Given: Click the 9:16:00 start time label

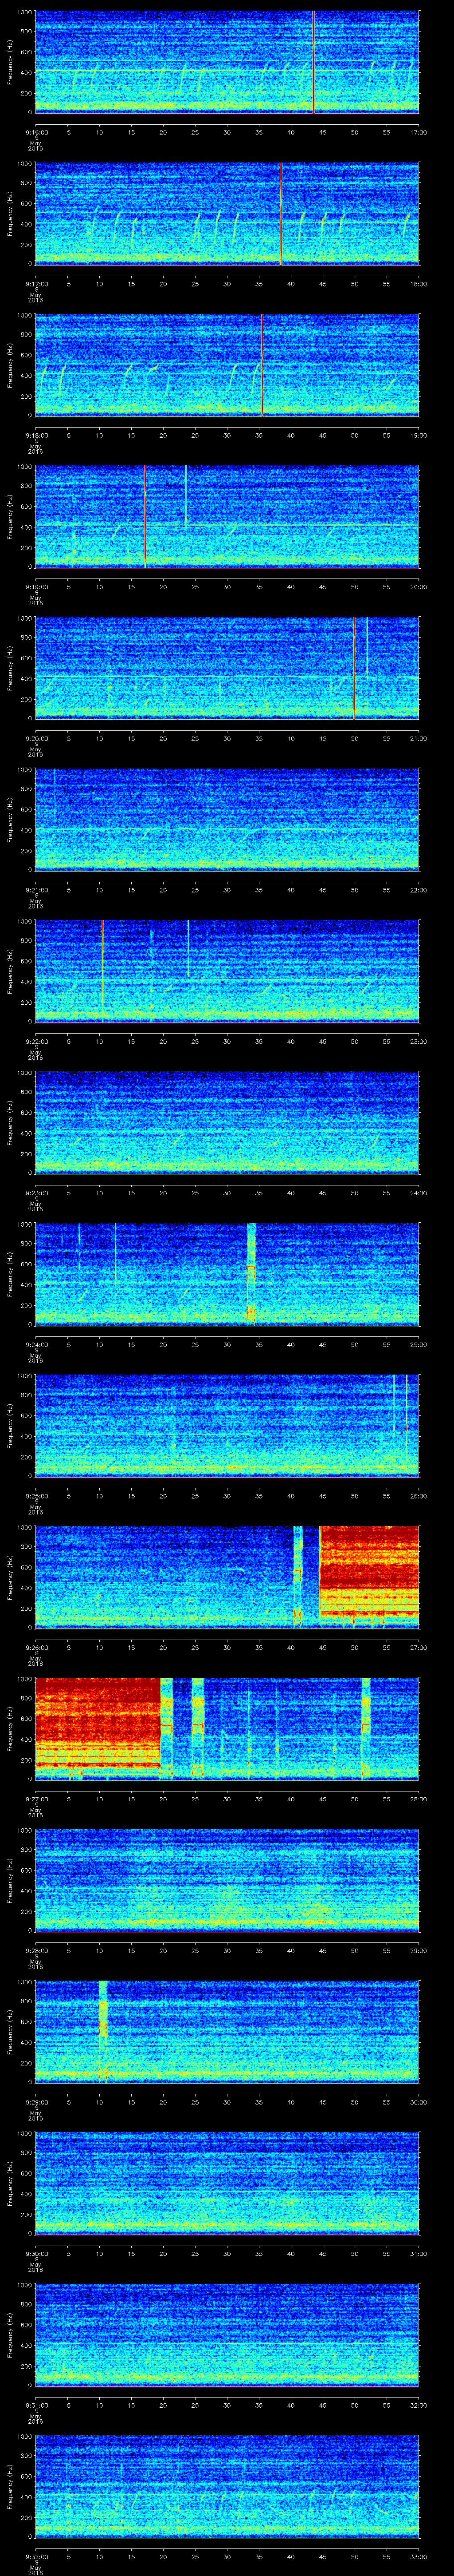Looking at the screenshot, I should 36,131.
